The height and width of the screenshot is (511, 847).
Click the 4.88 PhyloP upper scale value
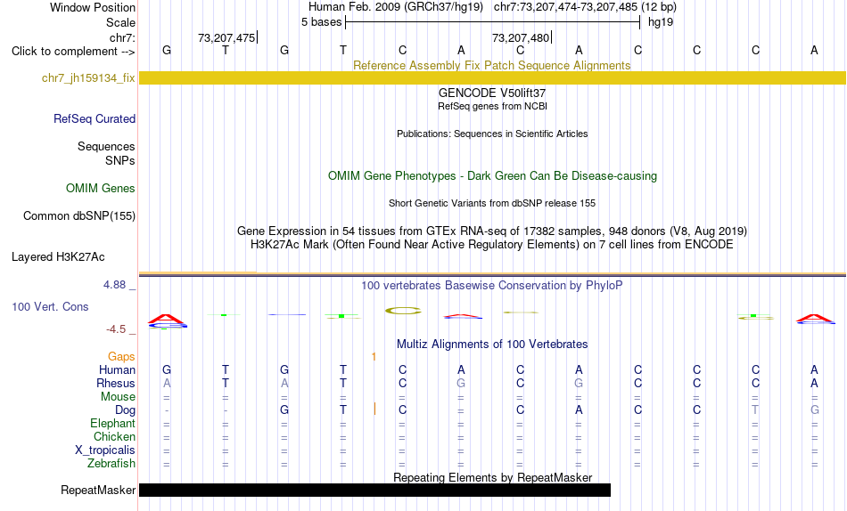click(114, 284)
